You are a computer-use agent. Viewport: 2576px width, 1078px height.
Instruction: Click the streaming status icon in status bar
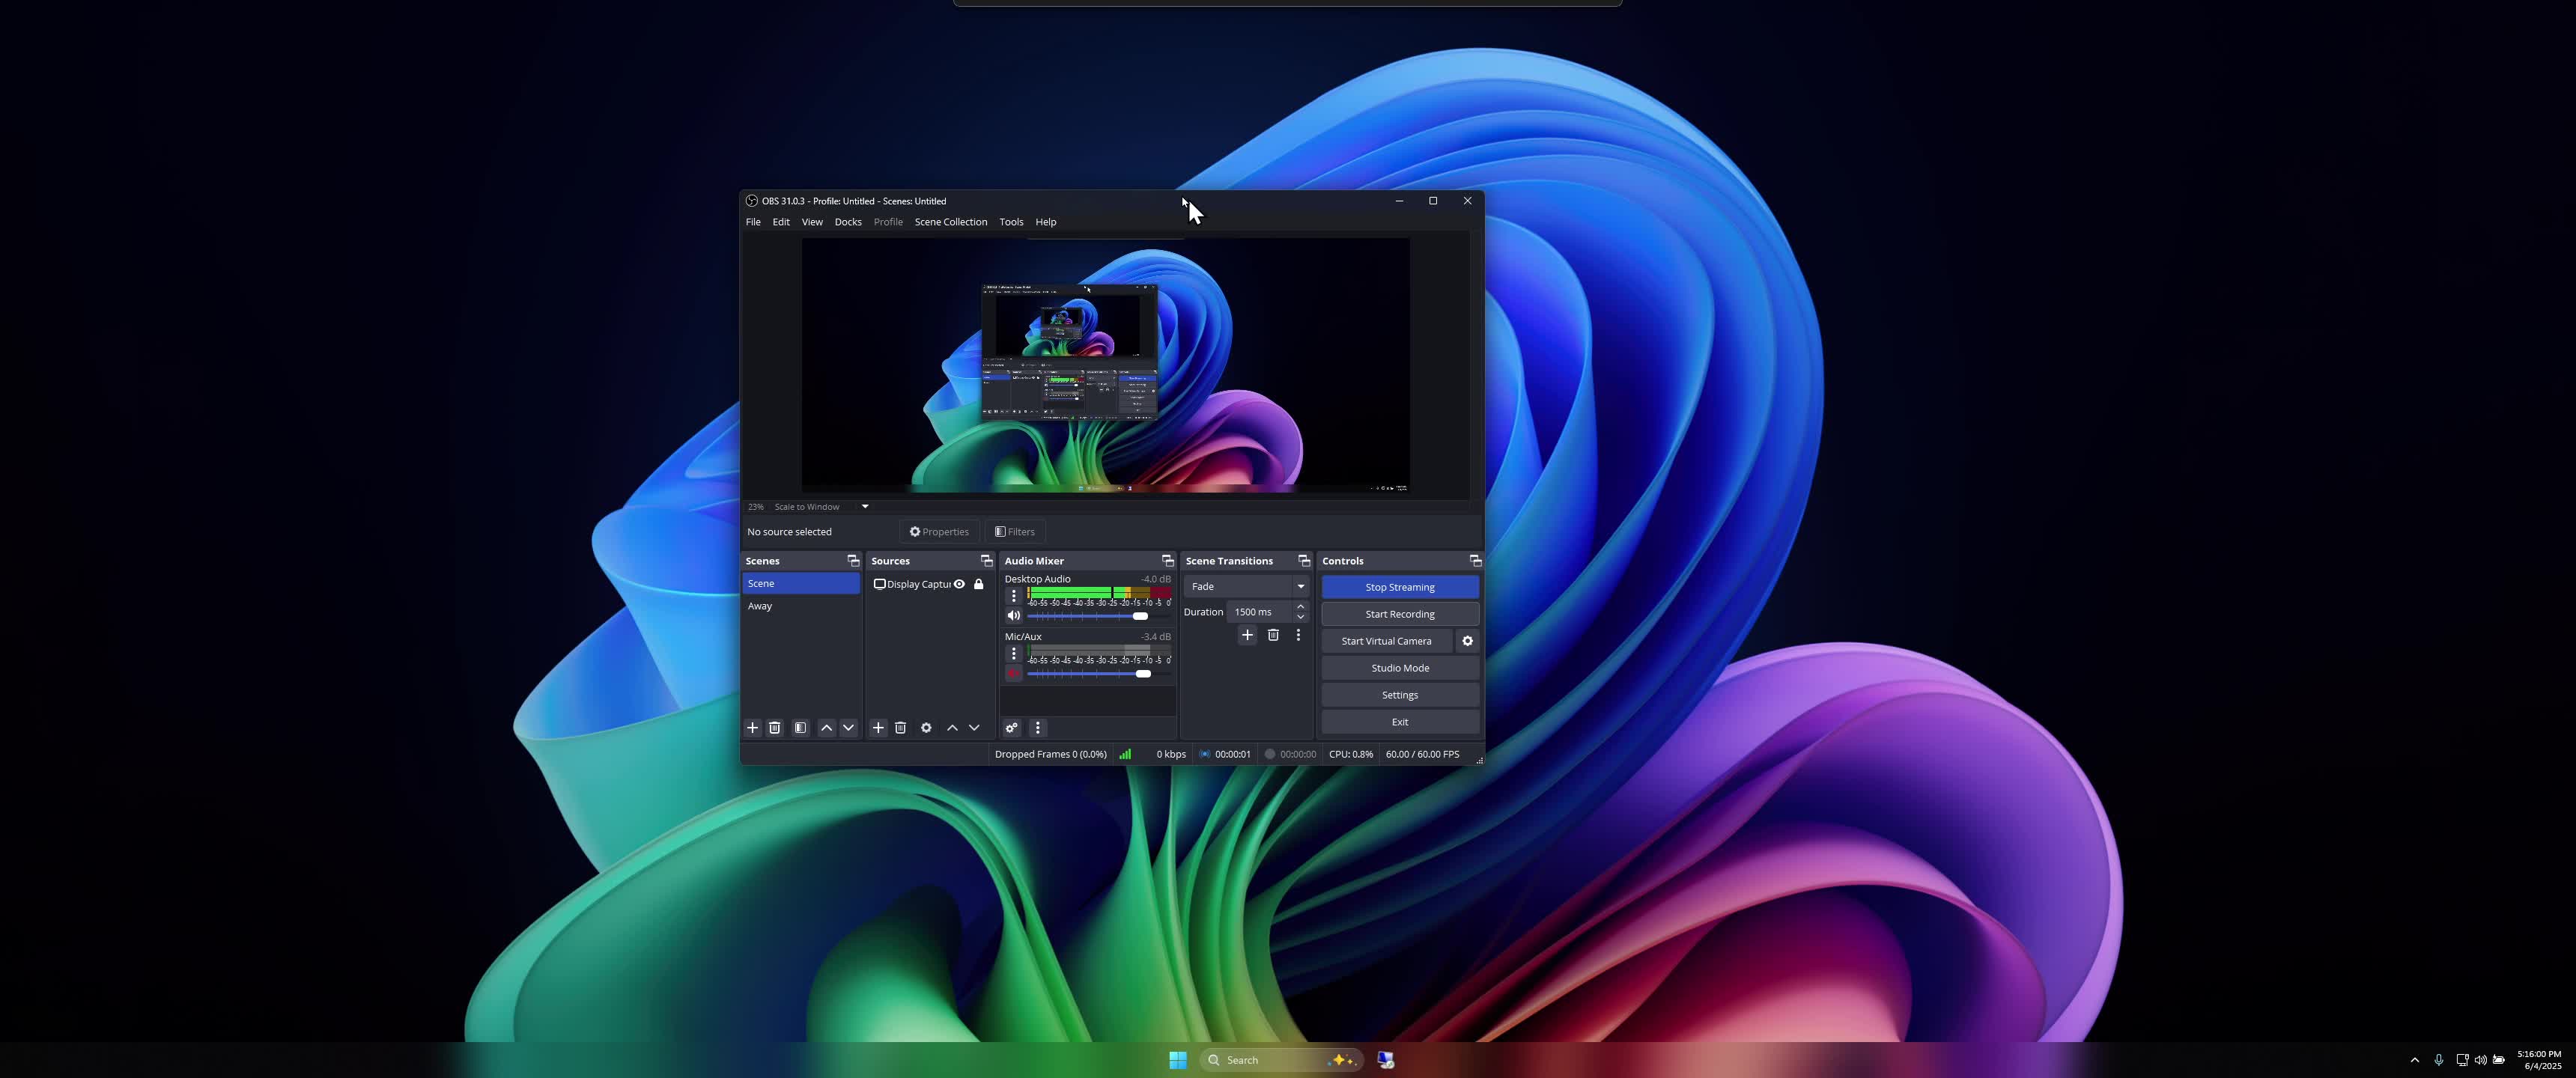1205,754
